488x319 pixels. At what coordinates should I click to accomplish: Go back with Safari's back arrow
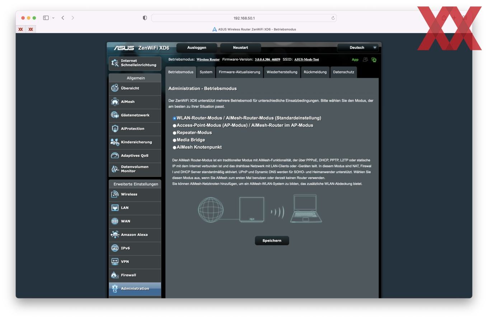[x=63, y=18]
